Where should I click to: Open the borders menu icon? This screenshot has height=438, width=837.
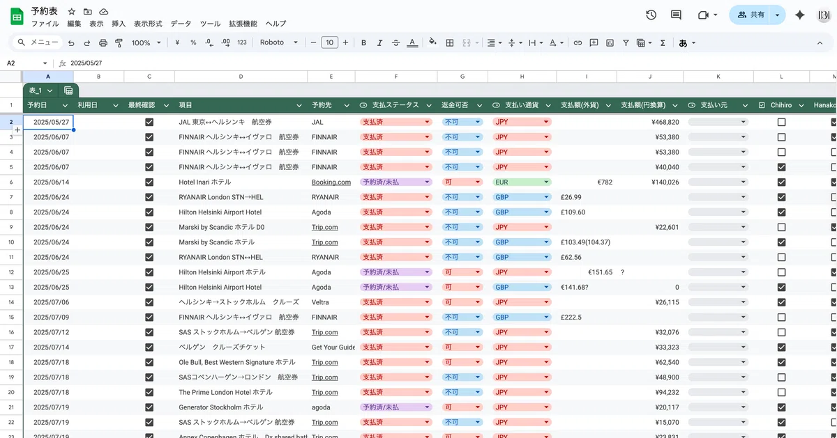(449, 42)
